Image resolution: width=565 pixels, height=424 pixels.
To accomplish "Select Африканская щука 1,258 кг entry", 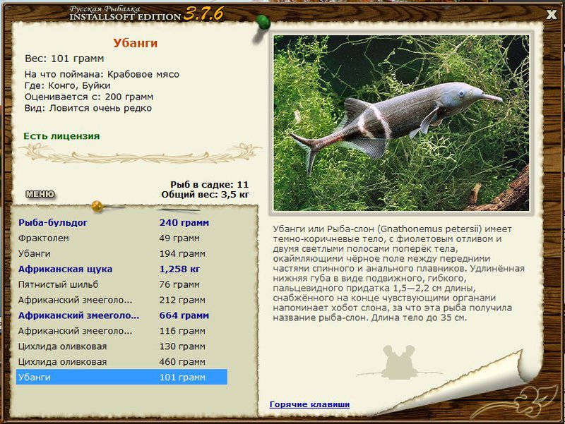I will pos(121,269).
